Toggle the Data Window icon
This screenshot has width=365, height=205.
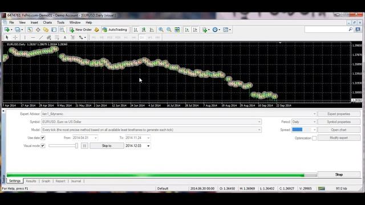(38, 30)
